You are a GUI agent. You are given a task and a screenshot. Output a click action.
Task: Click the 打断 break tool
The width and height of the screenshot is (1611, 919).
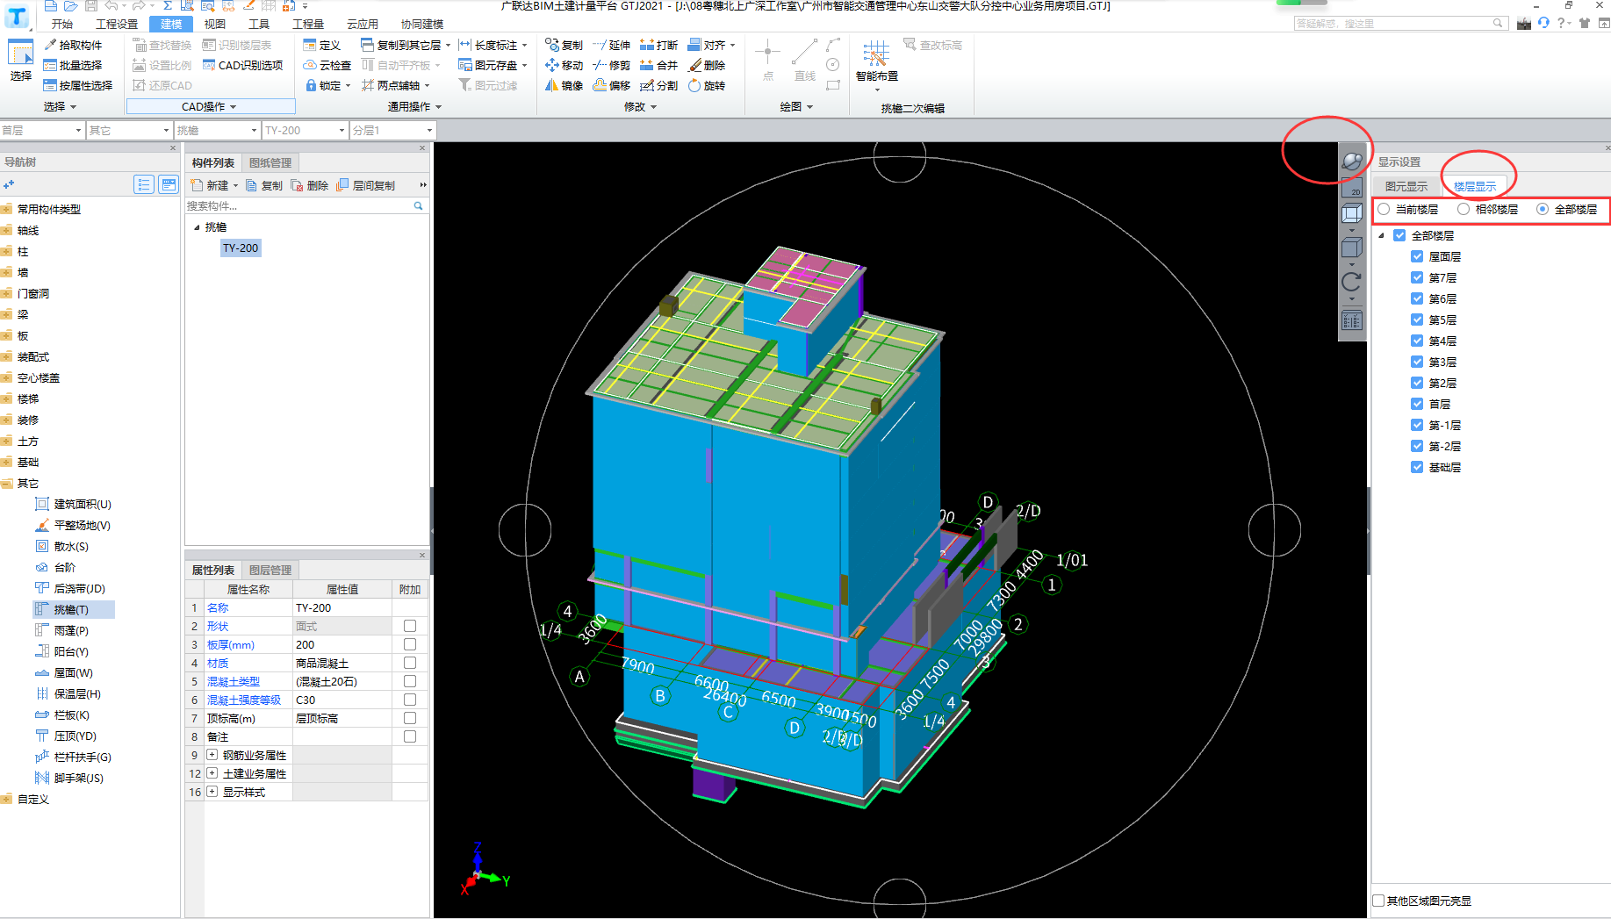coord(658,45)
